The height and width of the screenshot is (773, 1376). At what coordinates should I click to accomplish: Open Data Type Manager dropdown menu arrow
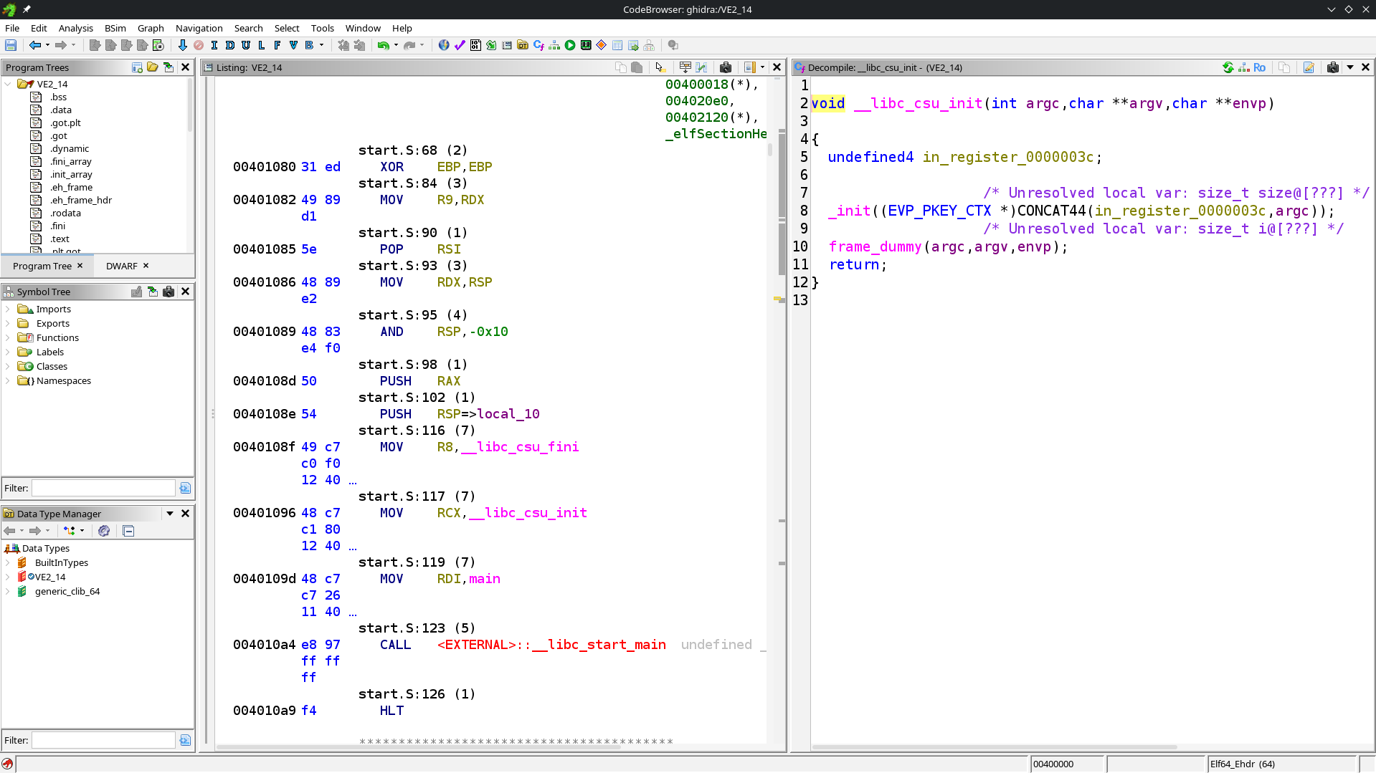[170, 514]
